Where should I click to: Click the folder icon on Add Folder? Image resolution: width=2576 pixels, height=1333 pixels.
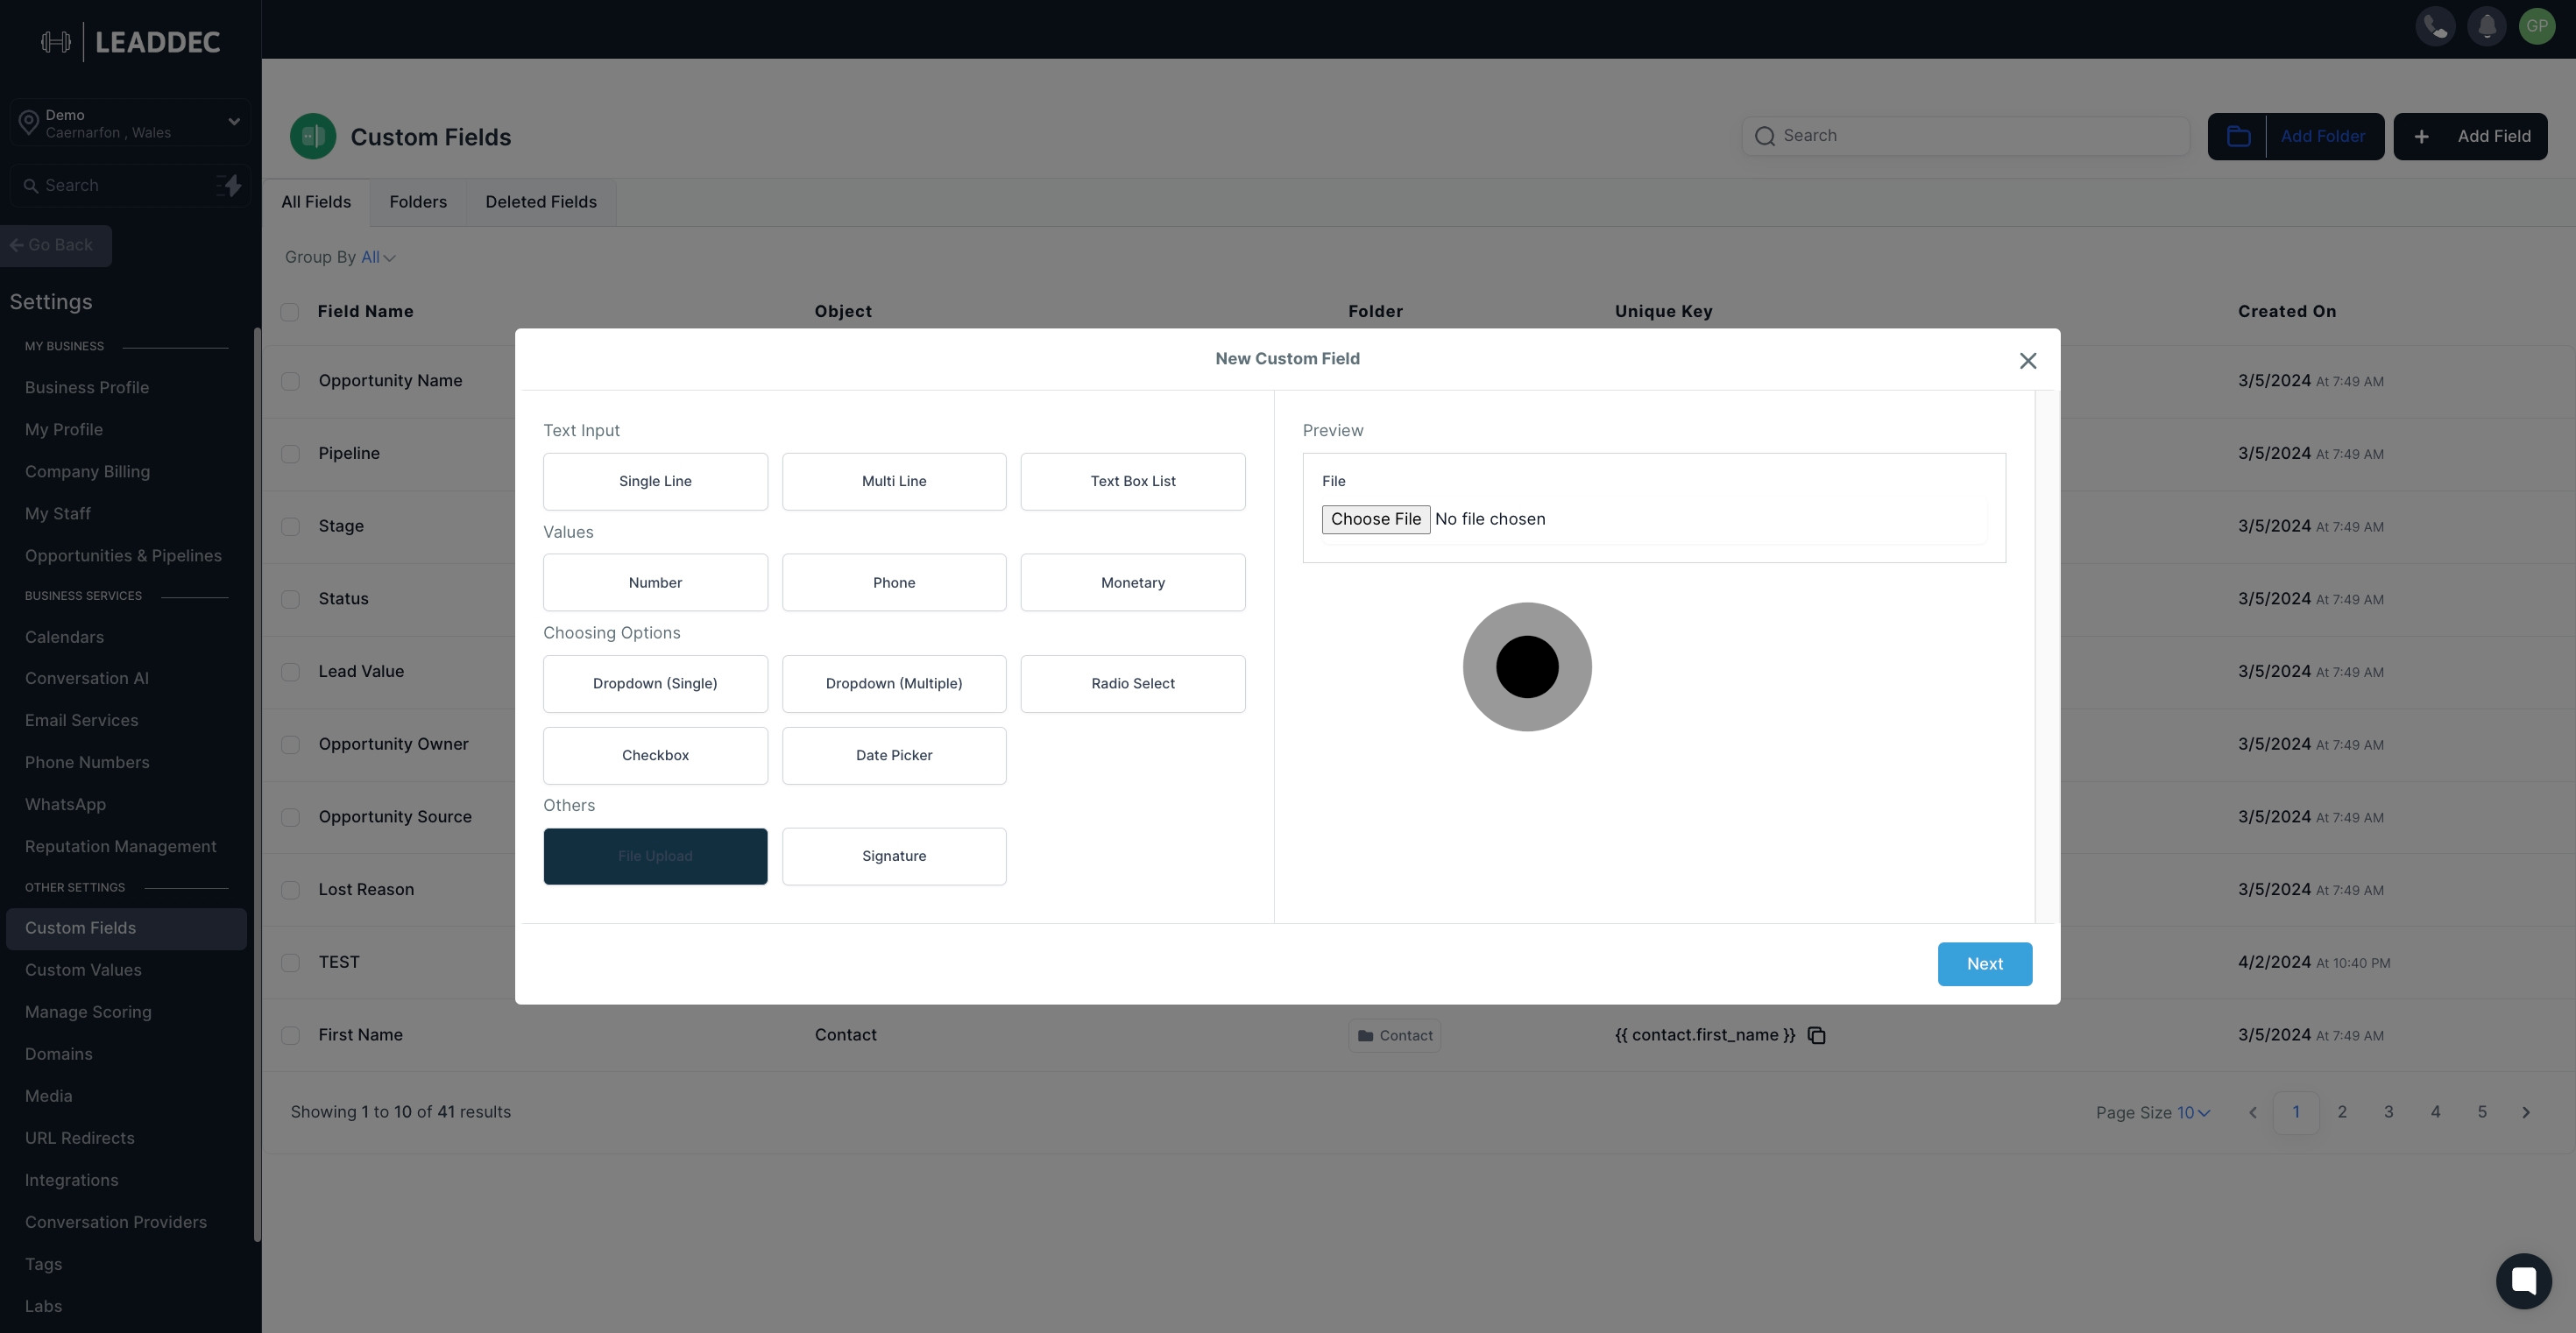pos(2238,136)
